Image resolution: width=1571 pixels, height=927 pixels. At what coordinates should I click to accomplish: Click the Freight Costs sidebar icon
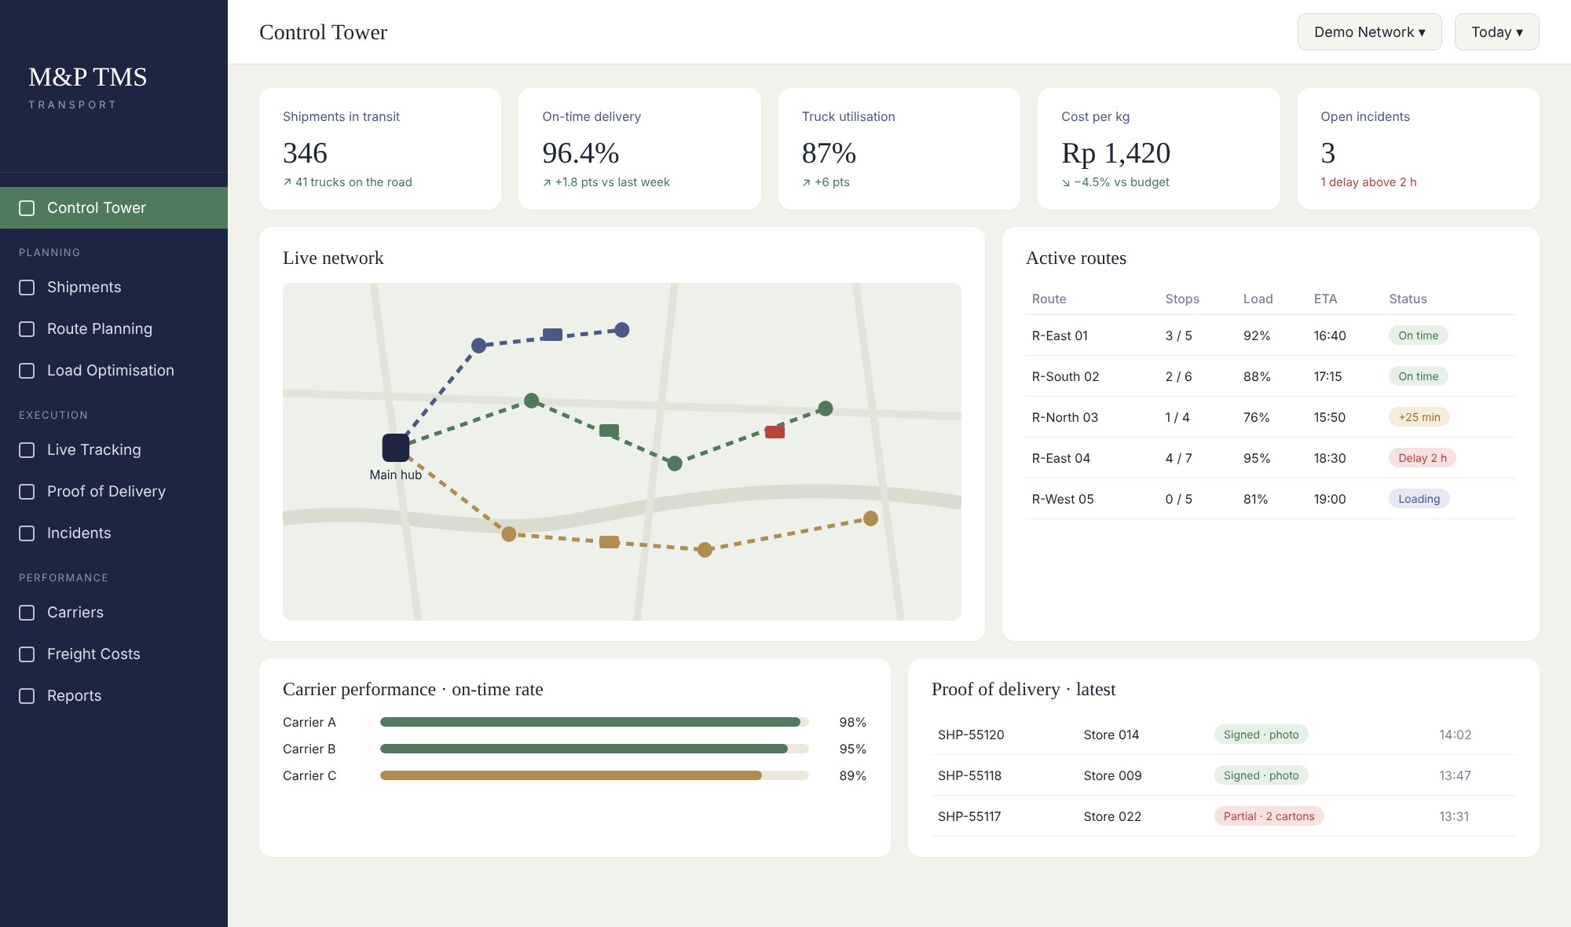click(x=27, y=654)
